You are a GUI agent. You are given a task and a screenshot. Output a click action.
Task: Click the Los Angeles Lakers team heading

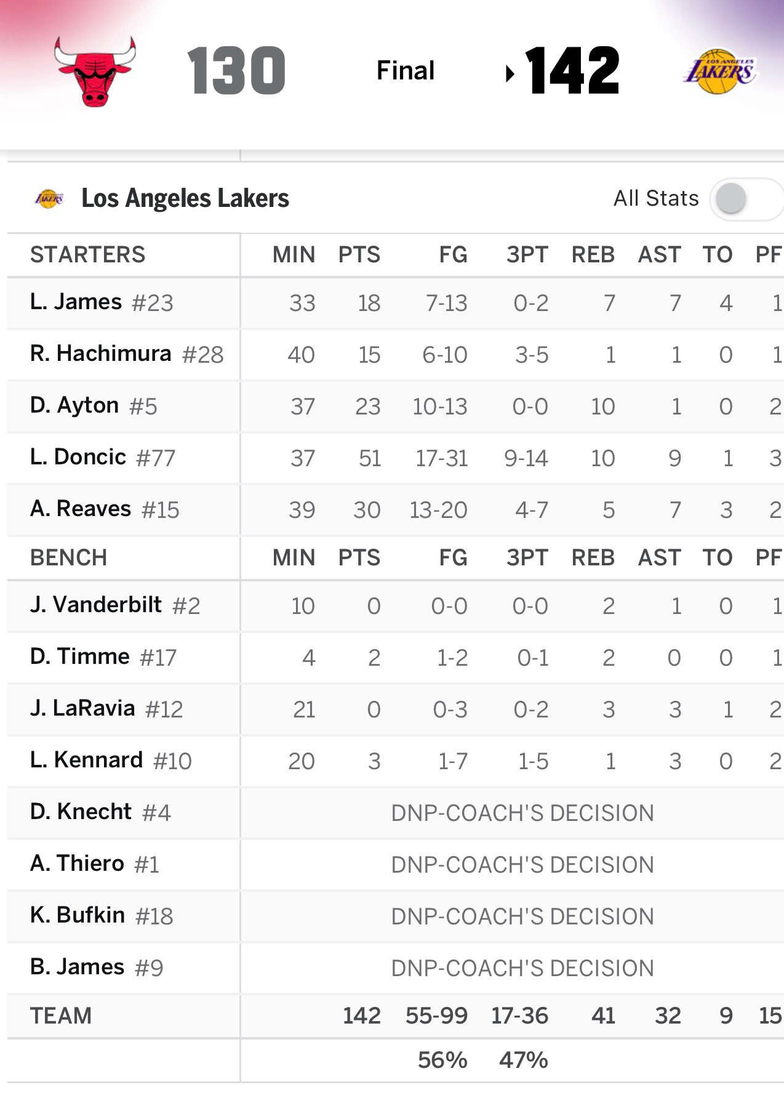point(185,199)
